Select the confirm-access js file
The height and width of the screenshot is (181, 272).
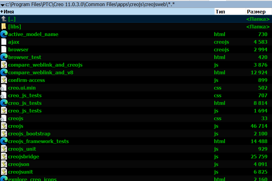pos(27,80)
